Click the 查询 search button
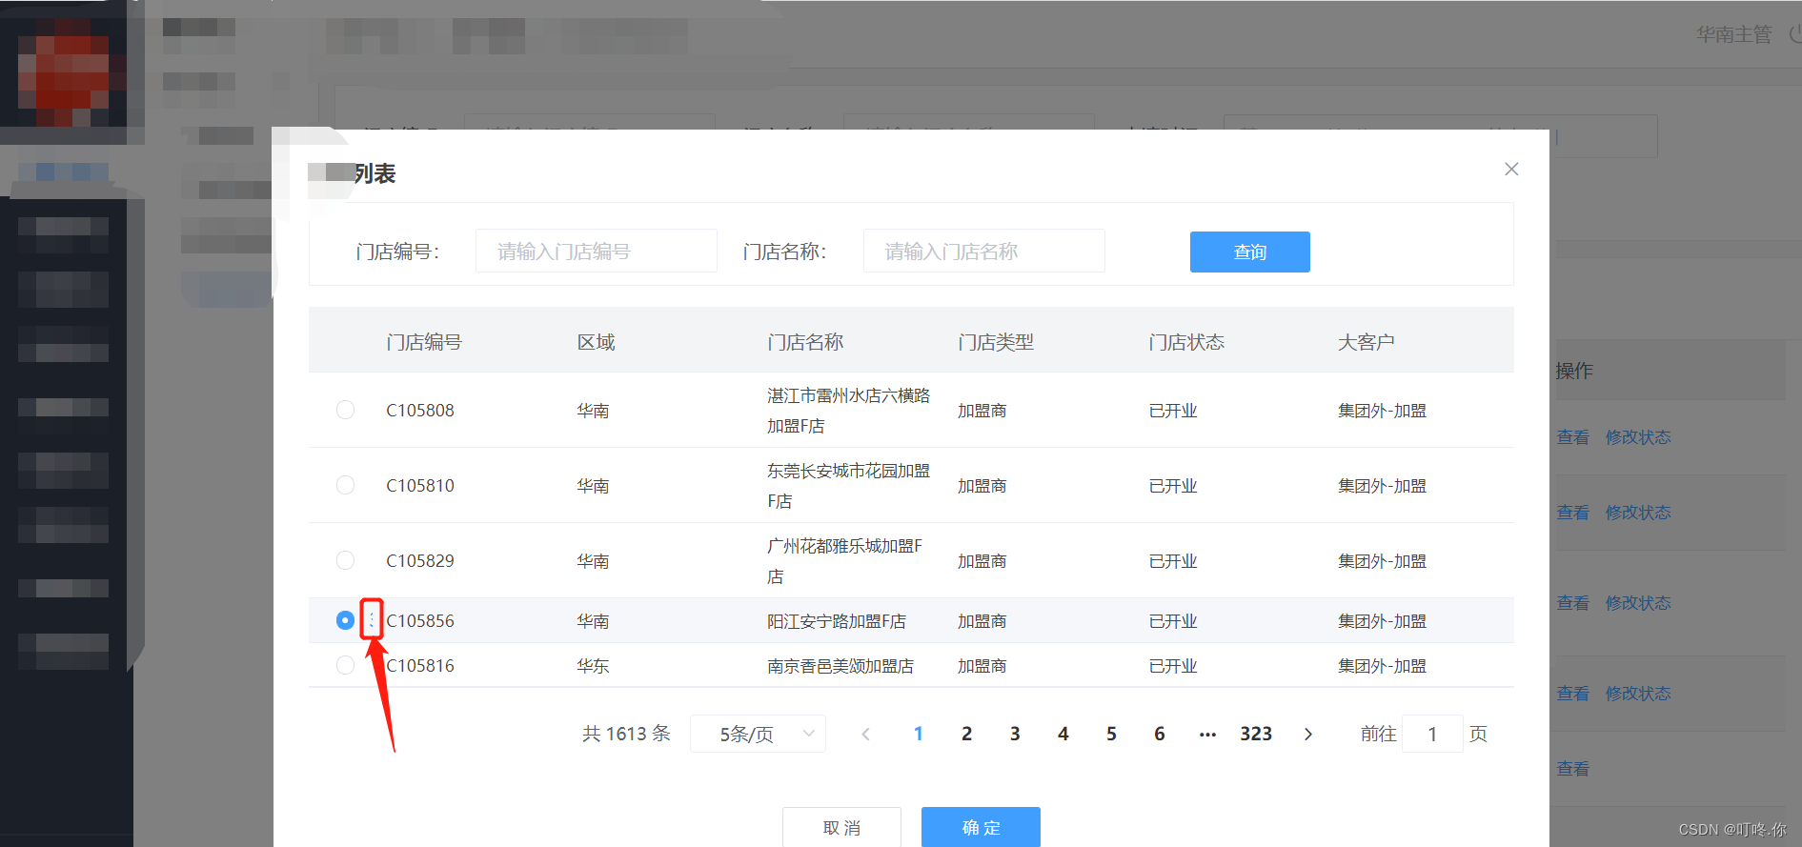Image resolution: width=1802 pixels, height=847 pixels. (x=1250, y=252)
